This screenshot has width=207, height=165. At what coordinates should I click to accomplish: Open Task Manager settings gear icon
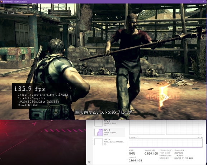coord(89,162)
